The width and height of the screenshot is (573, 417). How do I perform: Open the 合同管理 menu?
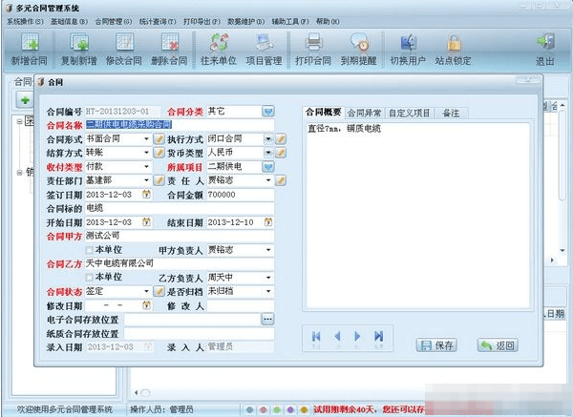pyautogui.click(x=114, y=22)
